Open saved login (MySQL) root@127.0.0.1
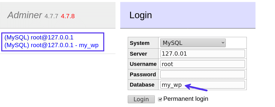 [39, 37]
